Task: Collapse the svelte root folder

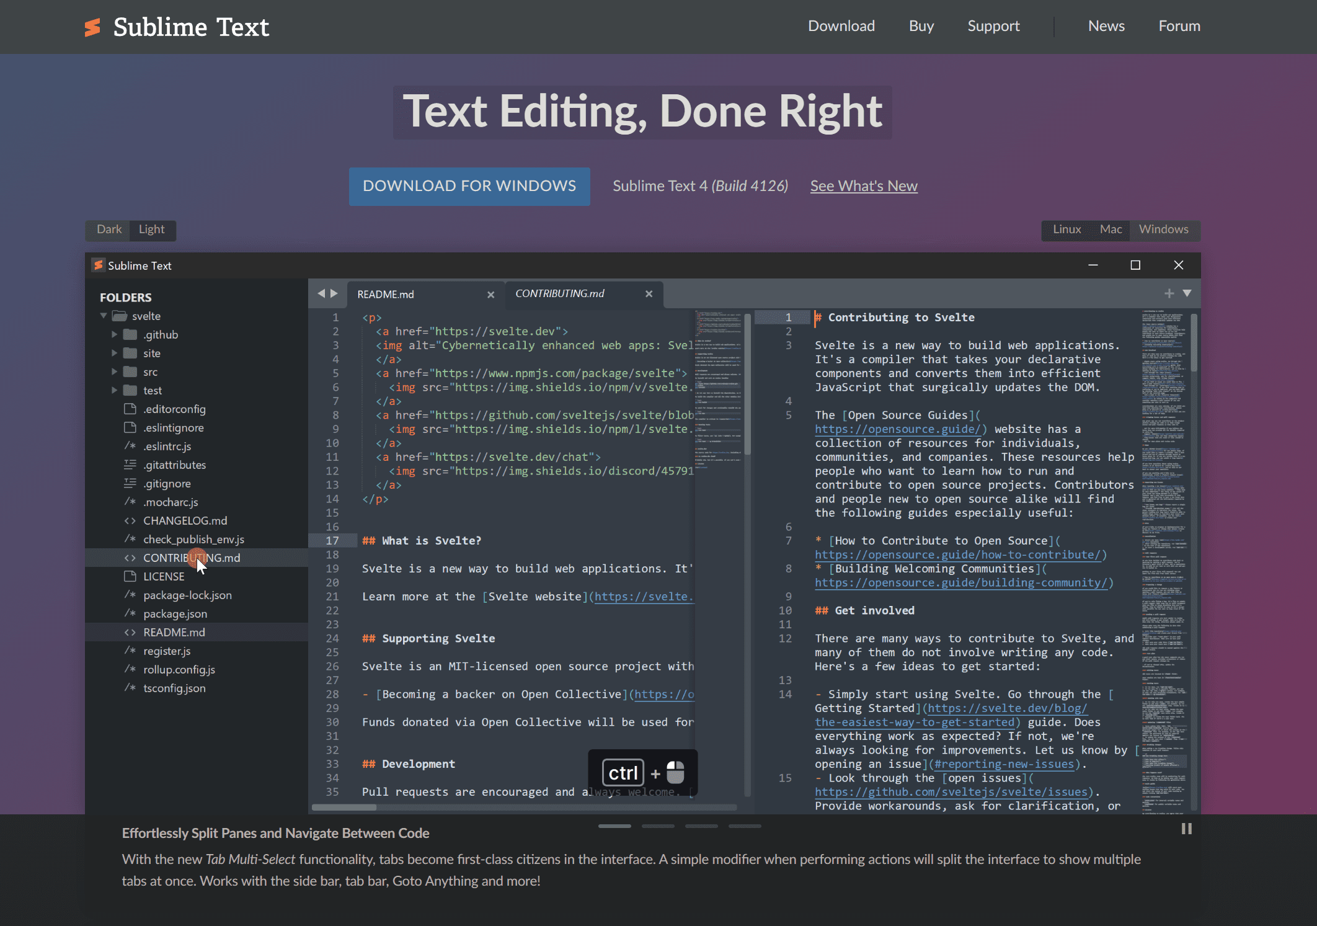Action: (104, 316)
